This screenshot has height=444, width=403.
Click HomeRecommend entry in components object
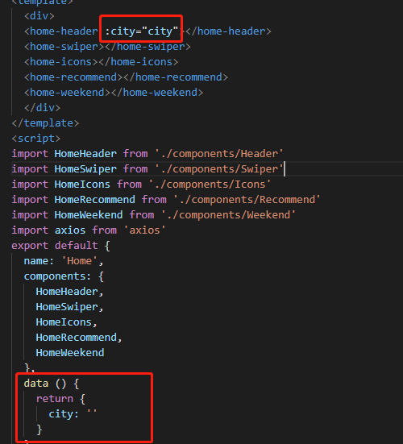[x=77, y=337]
